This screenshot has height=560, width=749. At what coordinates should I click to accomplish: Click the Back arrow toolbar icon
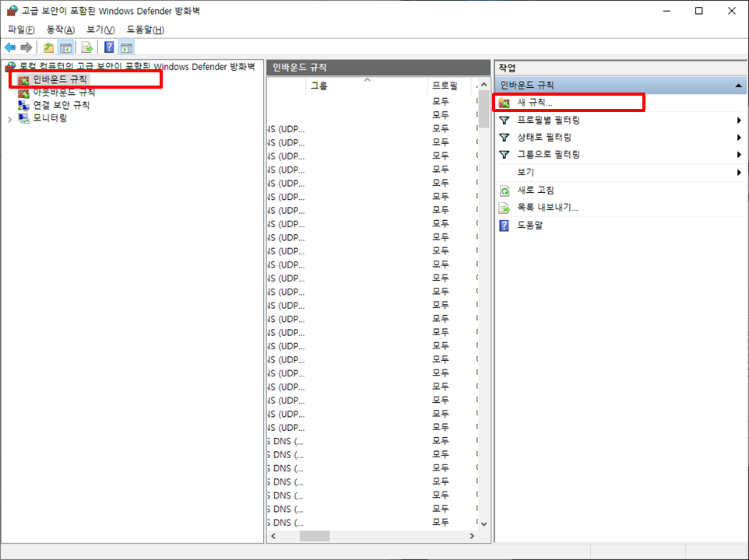[10, 47]
